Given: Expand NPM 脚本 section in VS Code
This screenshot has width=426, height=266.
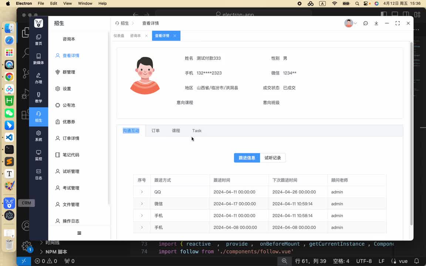Looking at the screenshot, I should coord(53,252).
